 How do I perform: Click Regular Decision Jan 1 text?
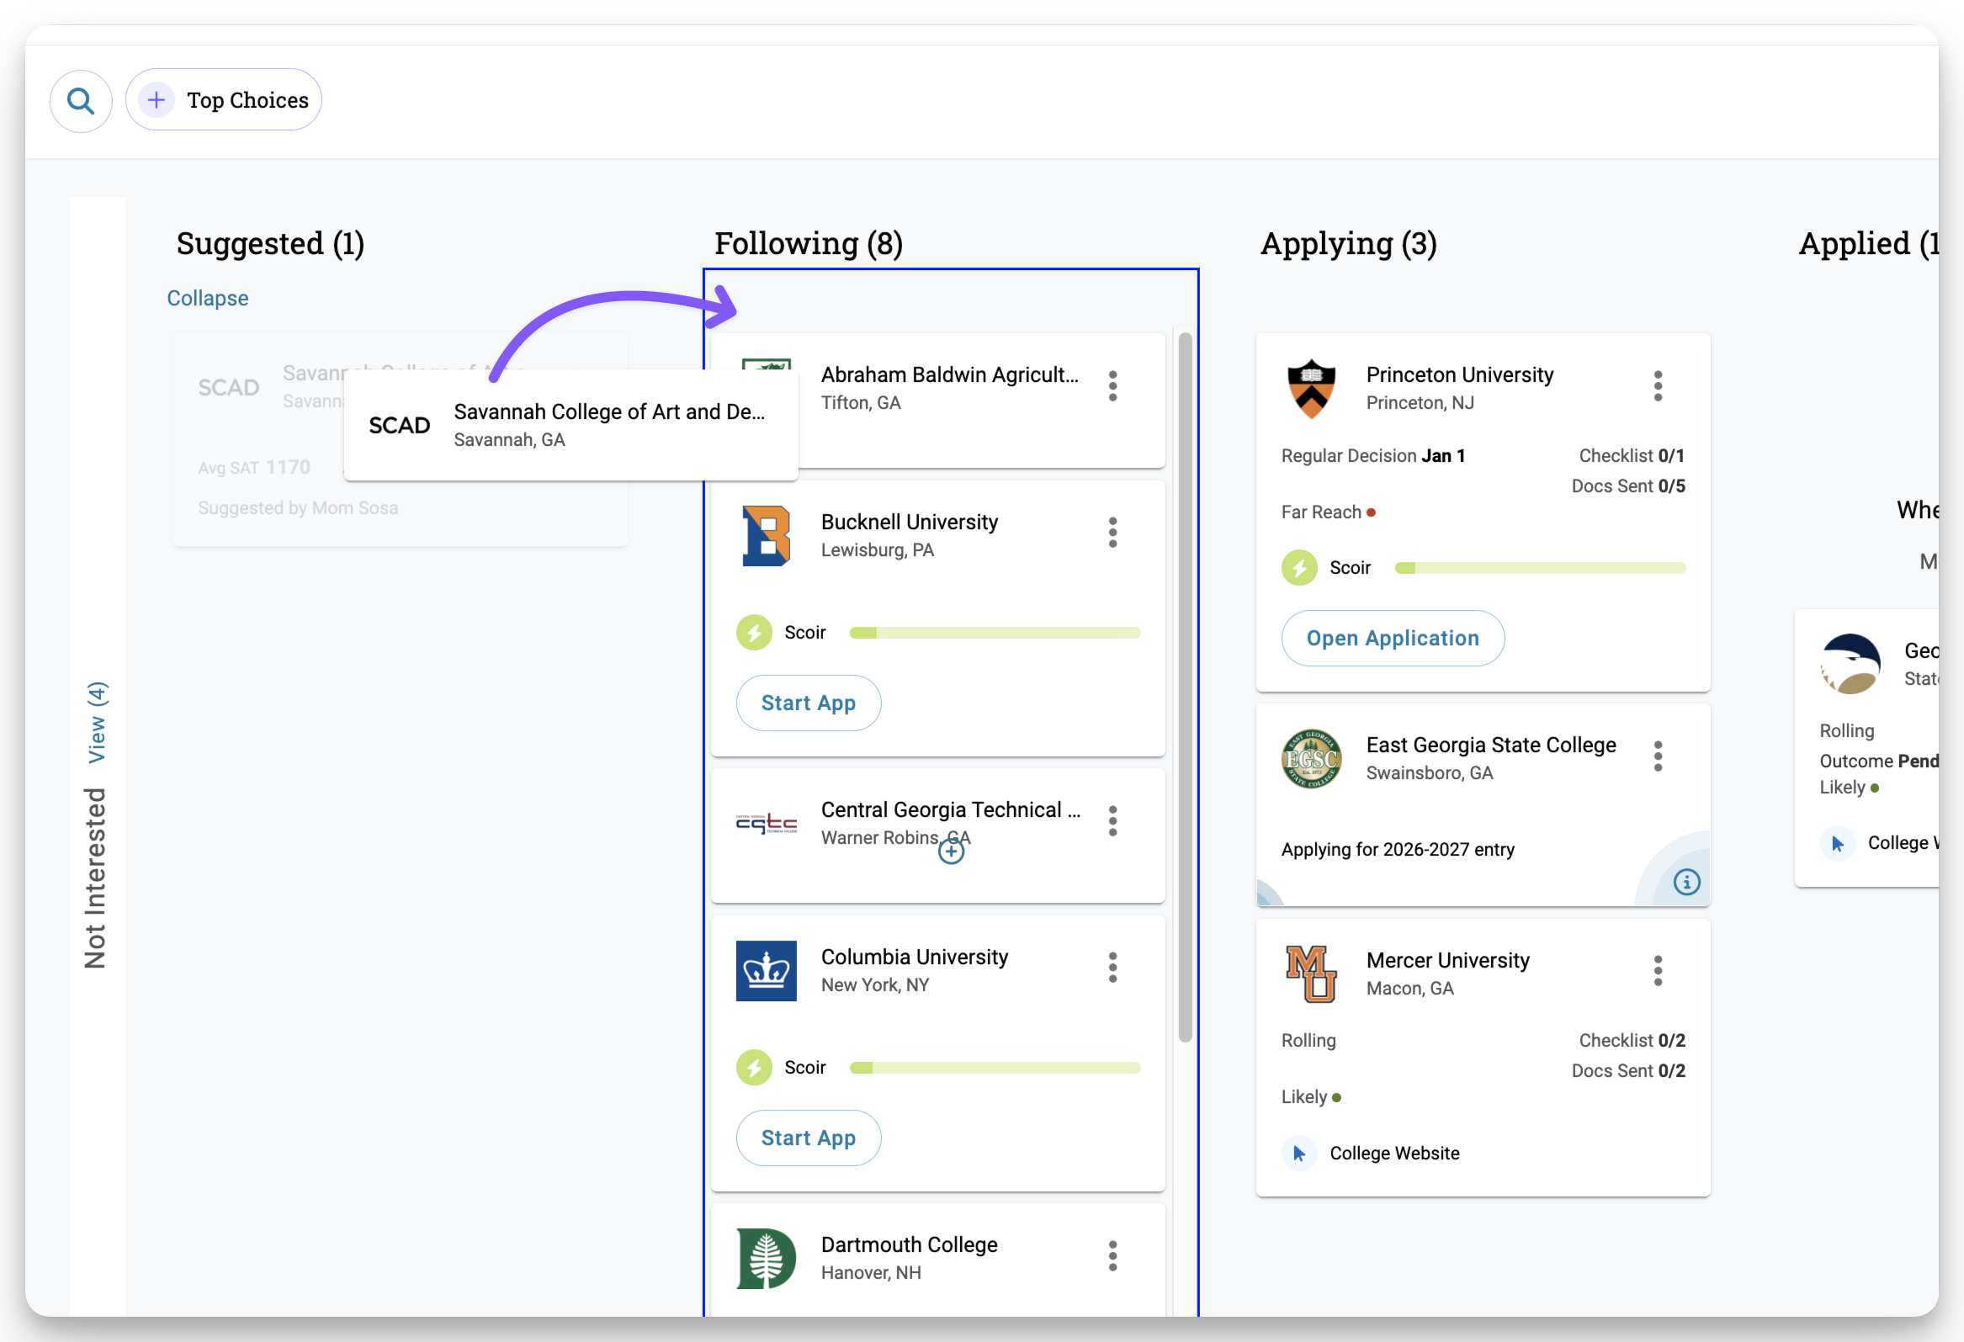tap(1373, 455)
